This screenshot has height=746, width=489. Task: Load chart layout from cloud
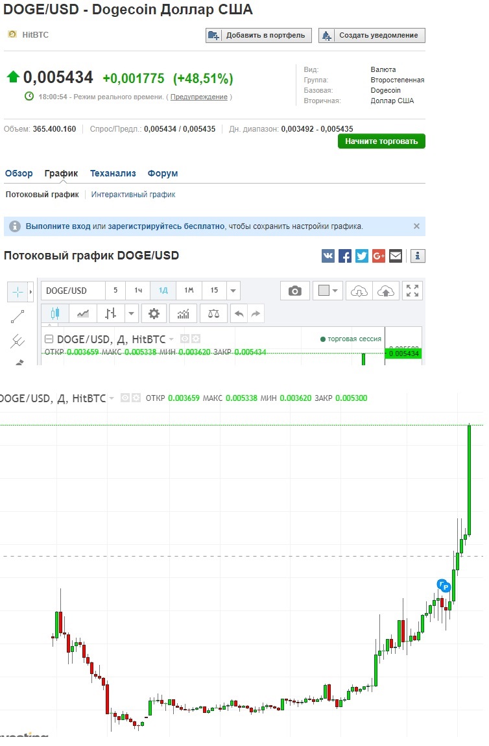tap(359, 291)
